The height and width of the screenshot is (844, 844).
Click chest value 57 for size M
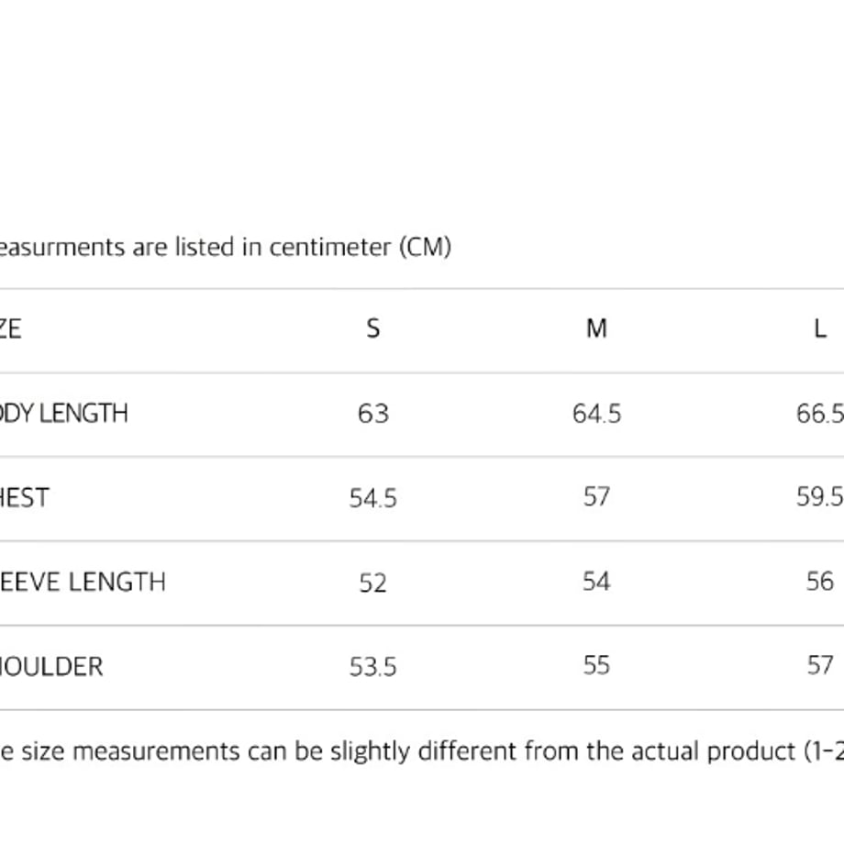pos(596,496)
